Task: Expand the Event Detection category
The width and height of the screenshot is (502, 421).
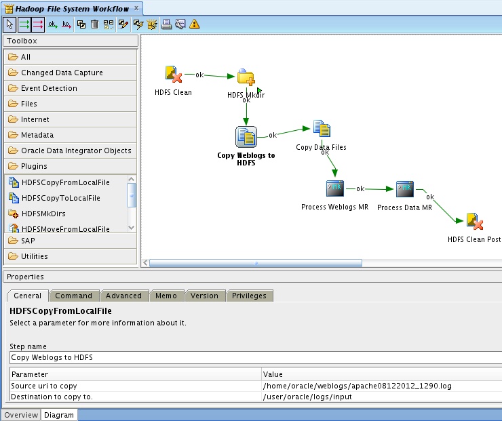Action: (71, 88)
